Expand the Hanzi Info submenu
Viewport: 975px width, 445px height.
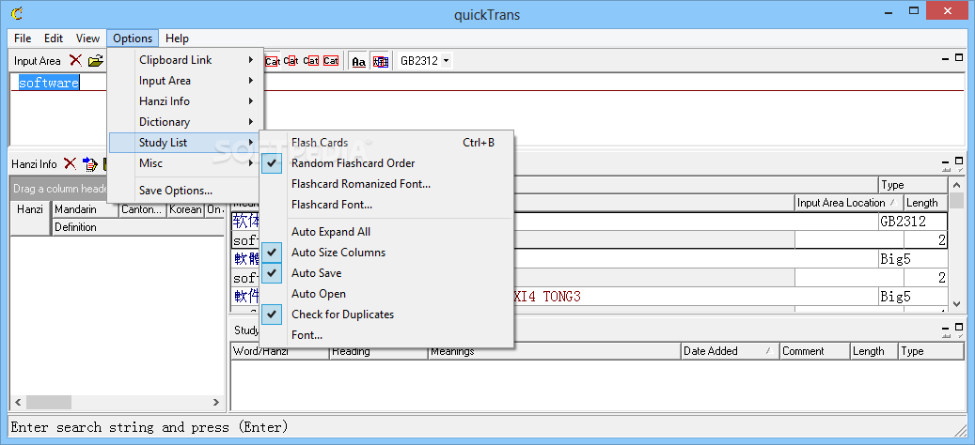coord(185,101)
